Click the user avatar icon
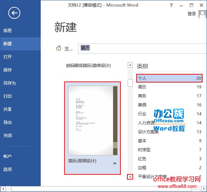The width and height of the screenshot is (207, 192). [203, 14]
